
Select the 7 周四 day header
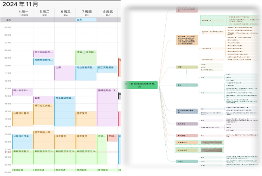pos(85,12)
